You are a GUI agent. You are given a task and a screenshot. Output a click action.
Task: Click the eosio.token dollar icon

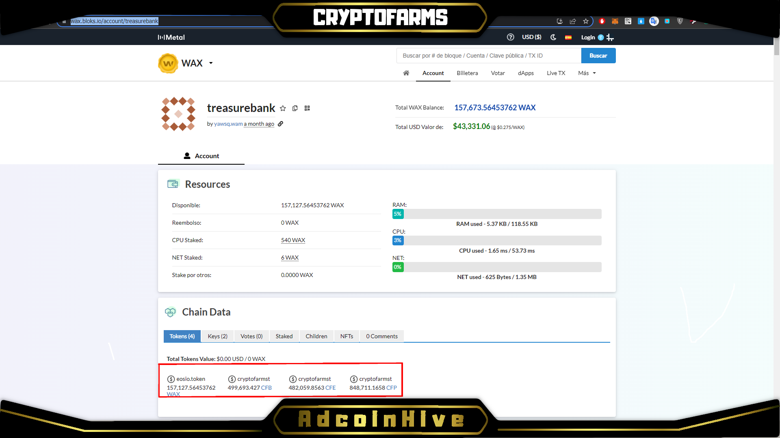171,379
